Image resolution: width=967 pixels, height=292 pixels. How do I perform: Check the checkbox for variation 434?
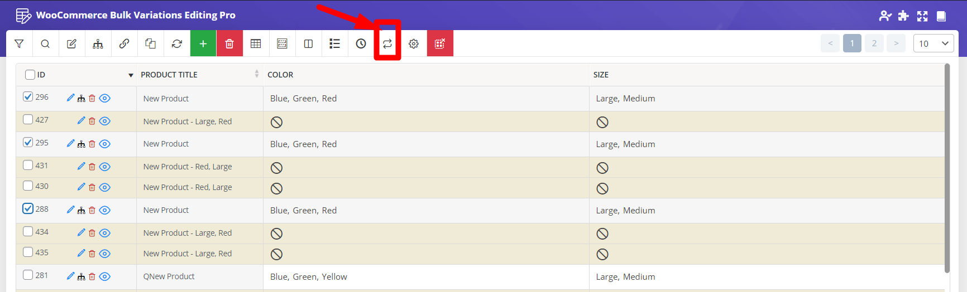28,231
